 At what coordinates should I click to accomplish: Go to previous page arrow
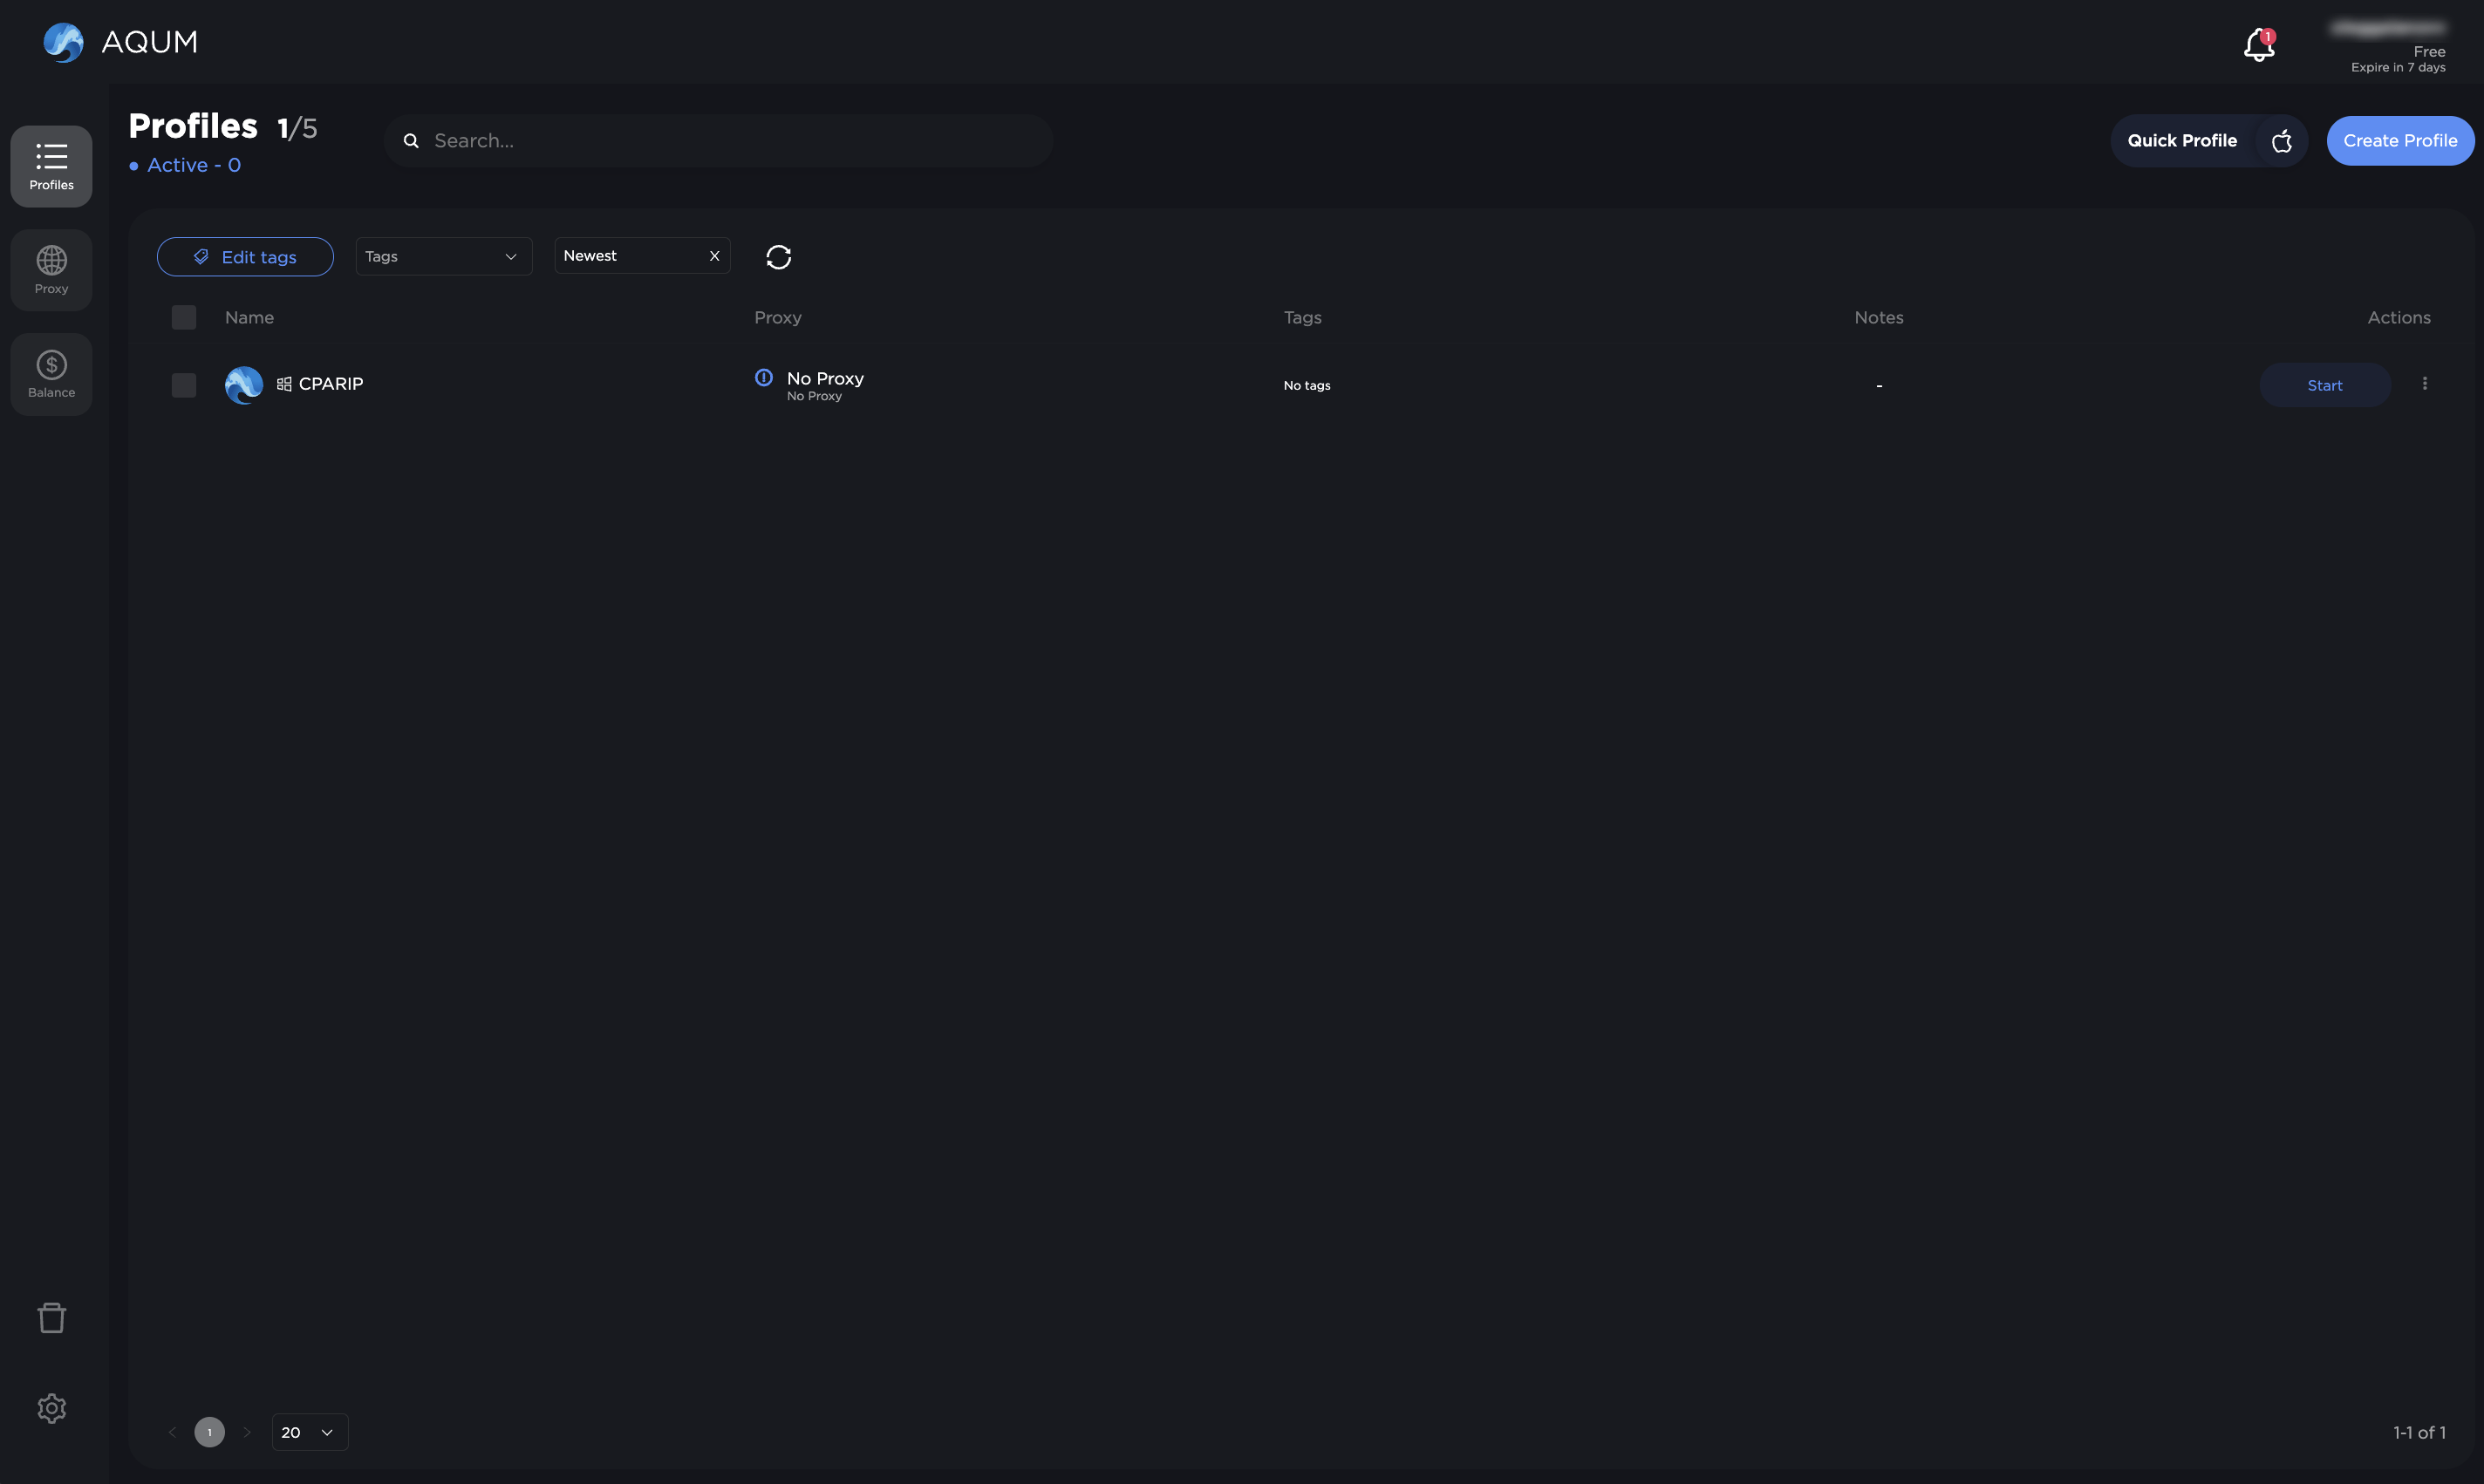(172, 1432)
